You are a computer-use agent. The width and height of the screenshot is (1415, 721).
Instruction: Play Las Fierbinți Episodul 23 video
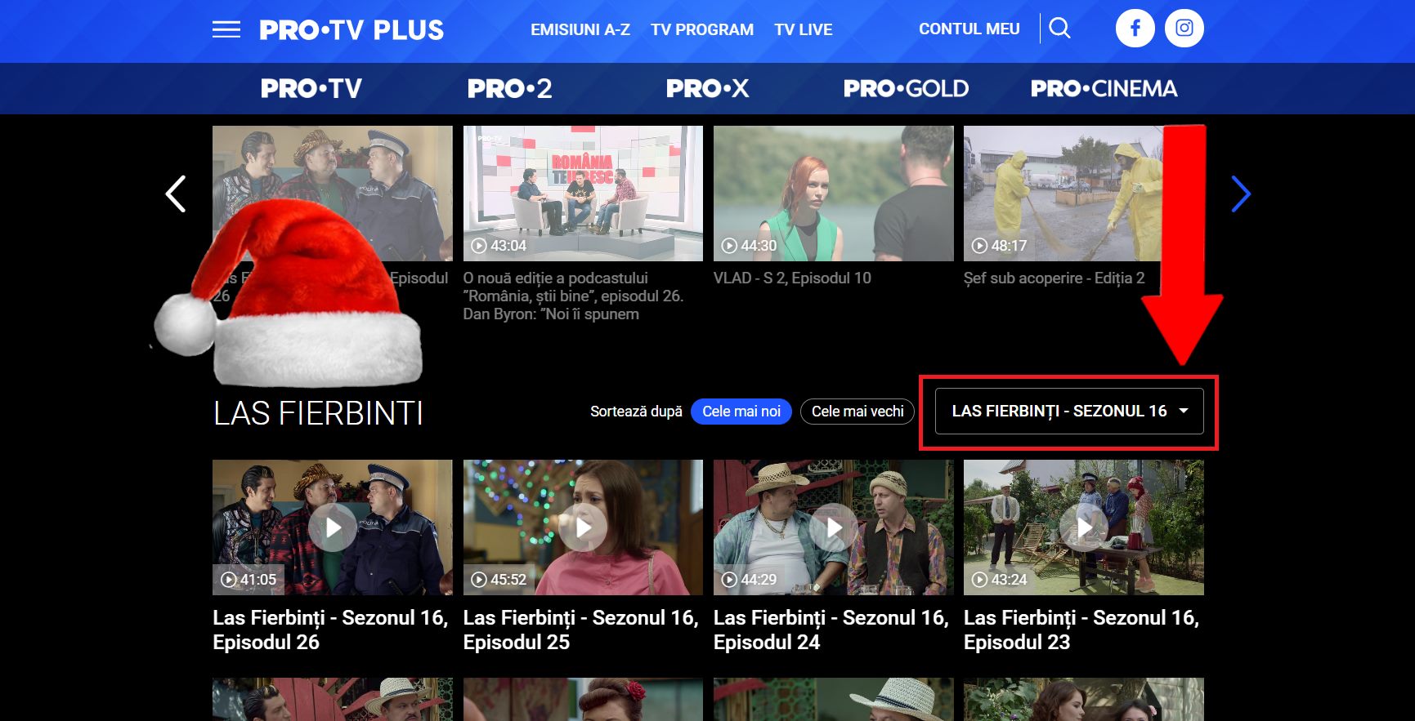1084,527
